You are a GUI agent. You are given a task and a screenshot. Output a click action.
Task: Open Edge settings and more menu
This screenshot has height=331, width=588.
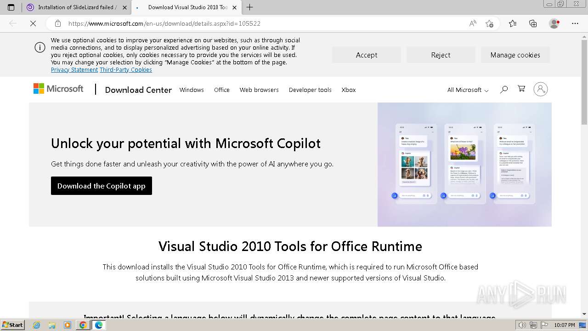coord(575,23)
